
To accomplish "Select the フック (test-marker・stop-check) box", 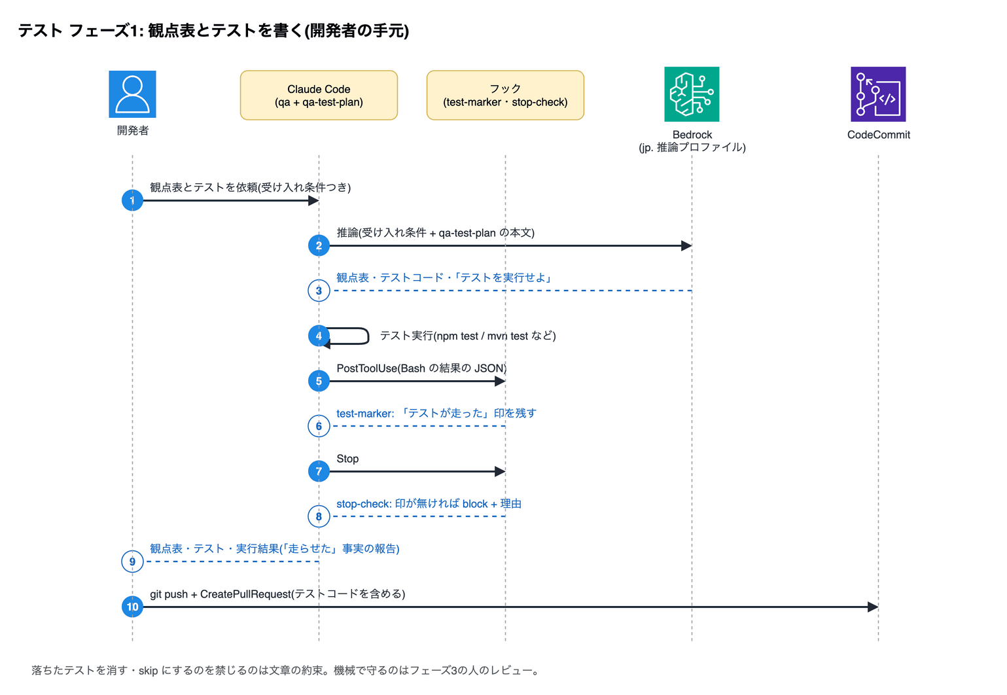I will pos(505,96).
